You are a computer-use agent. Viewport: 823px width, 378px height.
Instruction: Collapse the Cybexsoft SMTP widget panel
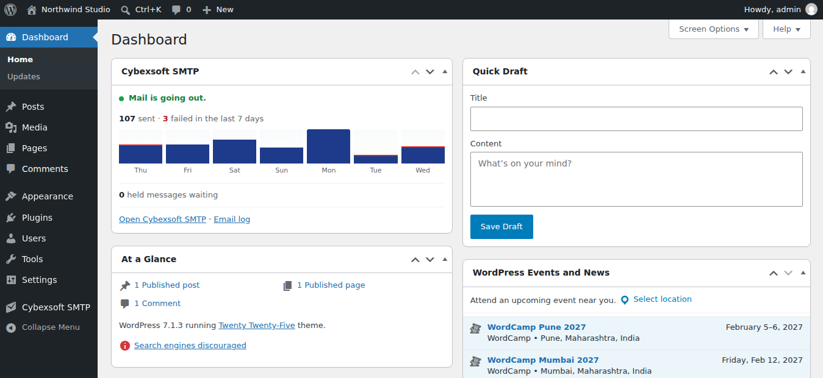coord(445,72)
